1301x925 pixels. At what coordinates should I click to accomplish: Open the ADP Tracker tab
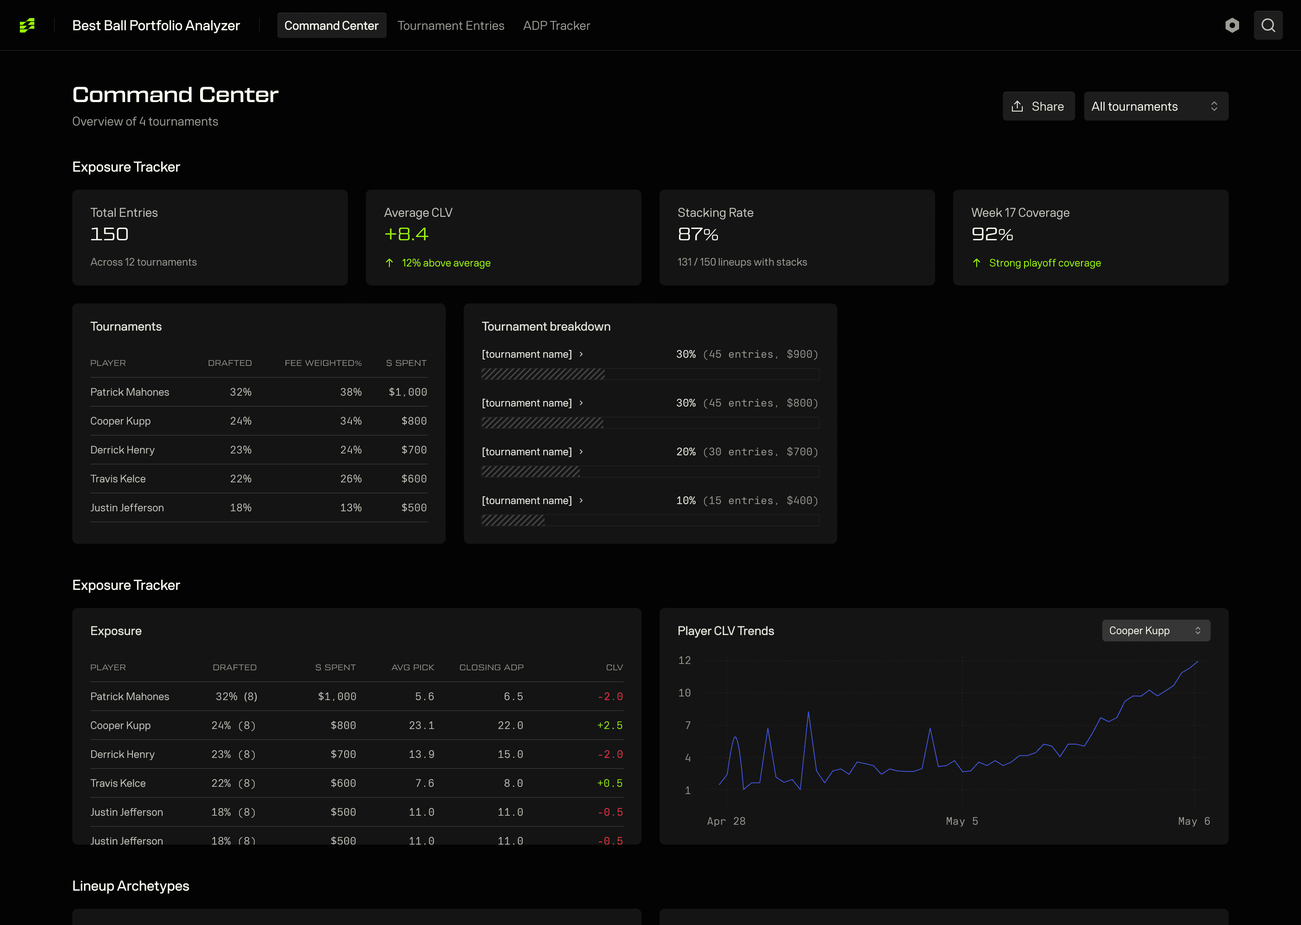(557, 26)
